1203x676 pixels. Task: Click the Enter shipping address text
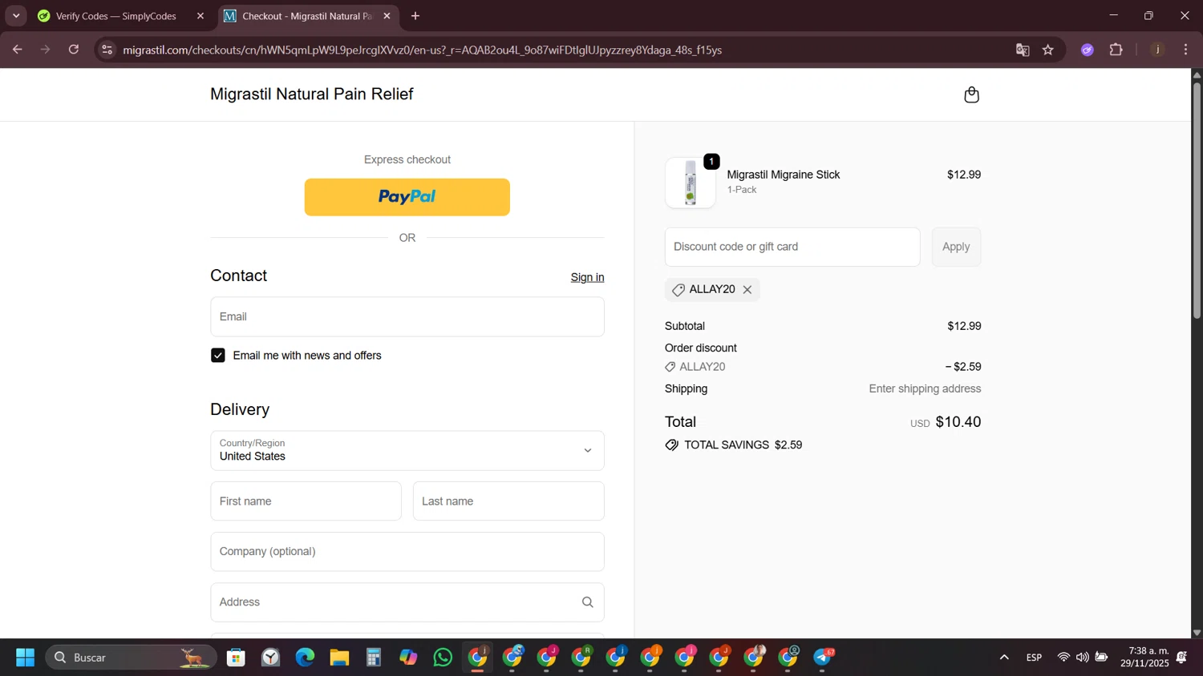tap(925, 389)
